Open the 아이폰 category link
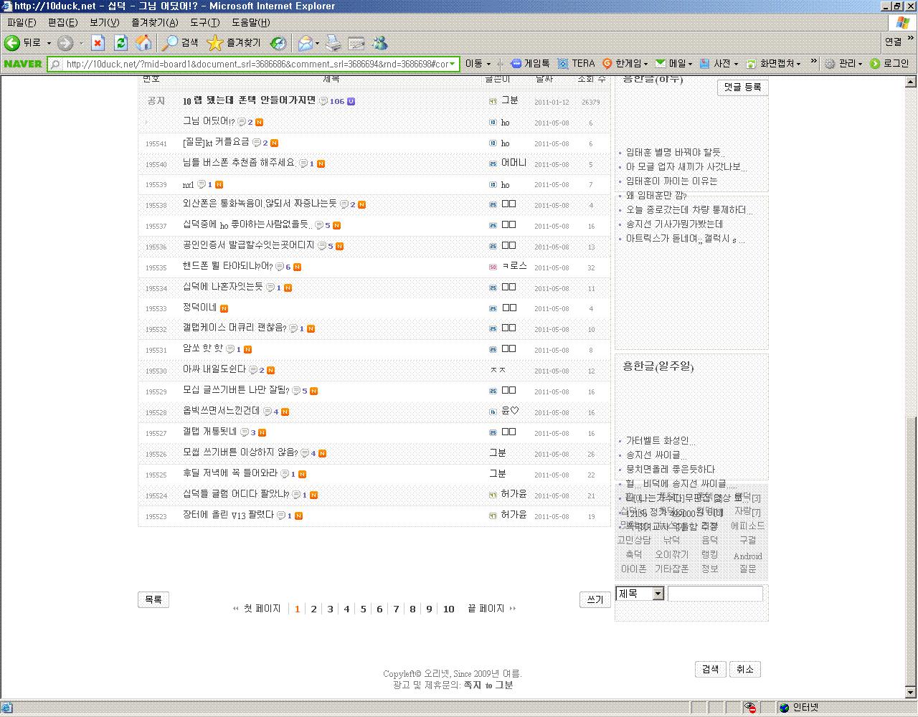This screenshot has height=717, width=918. pyautogui.click(x=634, y=569)
